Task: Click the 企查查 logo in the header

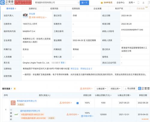Action: tap(7, 2)
